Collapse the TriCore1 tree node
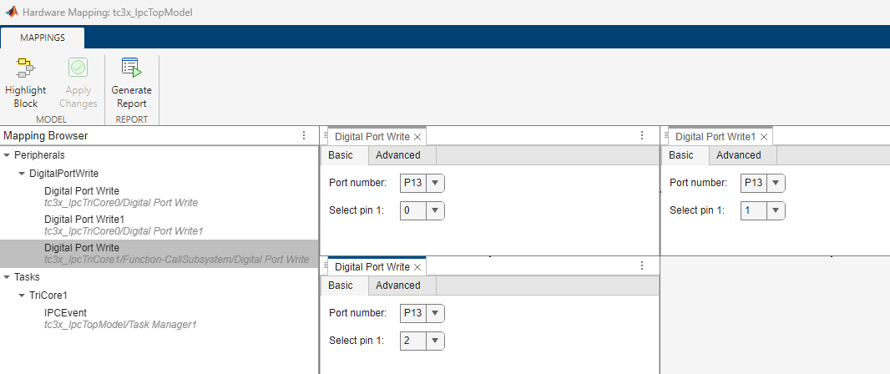890x374 pixels. 20,296
